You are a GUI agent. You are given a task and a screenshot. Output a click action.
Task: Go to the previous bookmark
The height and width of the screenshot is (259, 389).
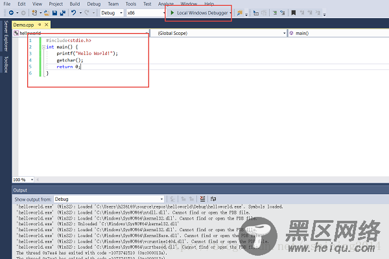[x=302, y=13]
